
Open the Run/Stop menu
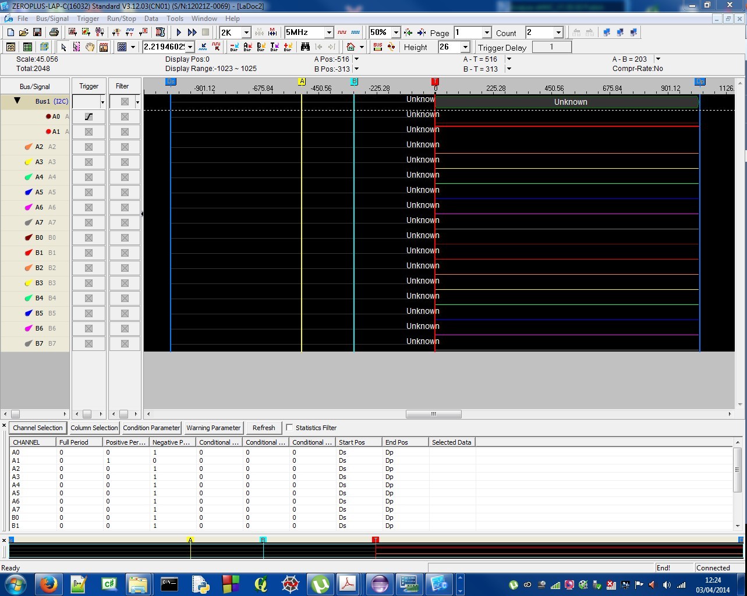click(122, 19)
